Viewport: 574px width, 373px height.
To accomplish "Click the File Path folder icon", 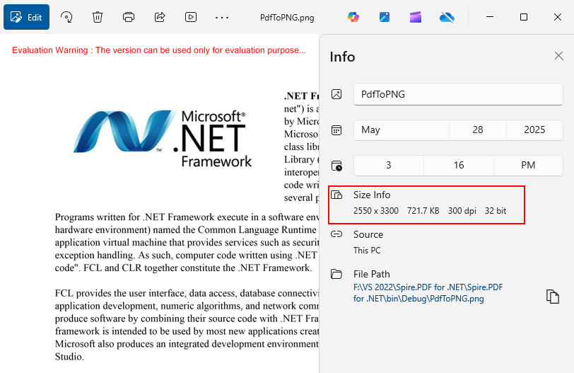I will 336,274.
